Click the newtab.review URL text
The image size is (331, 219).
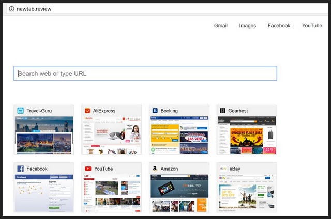[x=34, y=9]
